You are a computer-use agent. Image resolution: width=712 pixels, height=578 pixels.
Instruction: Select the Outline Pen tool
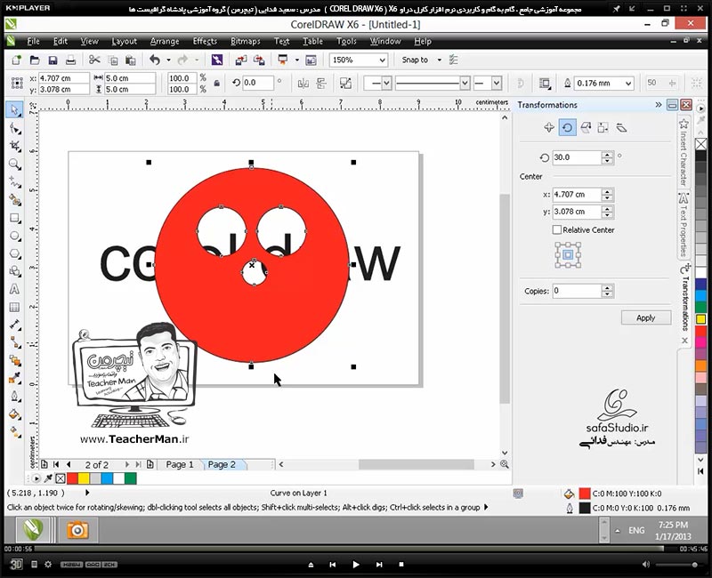pos(14,396)
